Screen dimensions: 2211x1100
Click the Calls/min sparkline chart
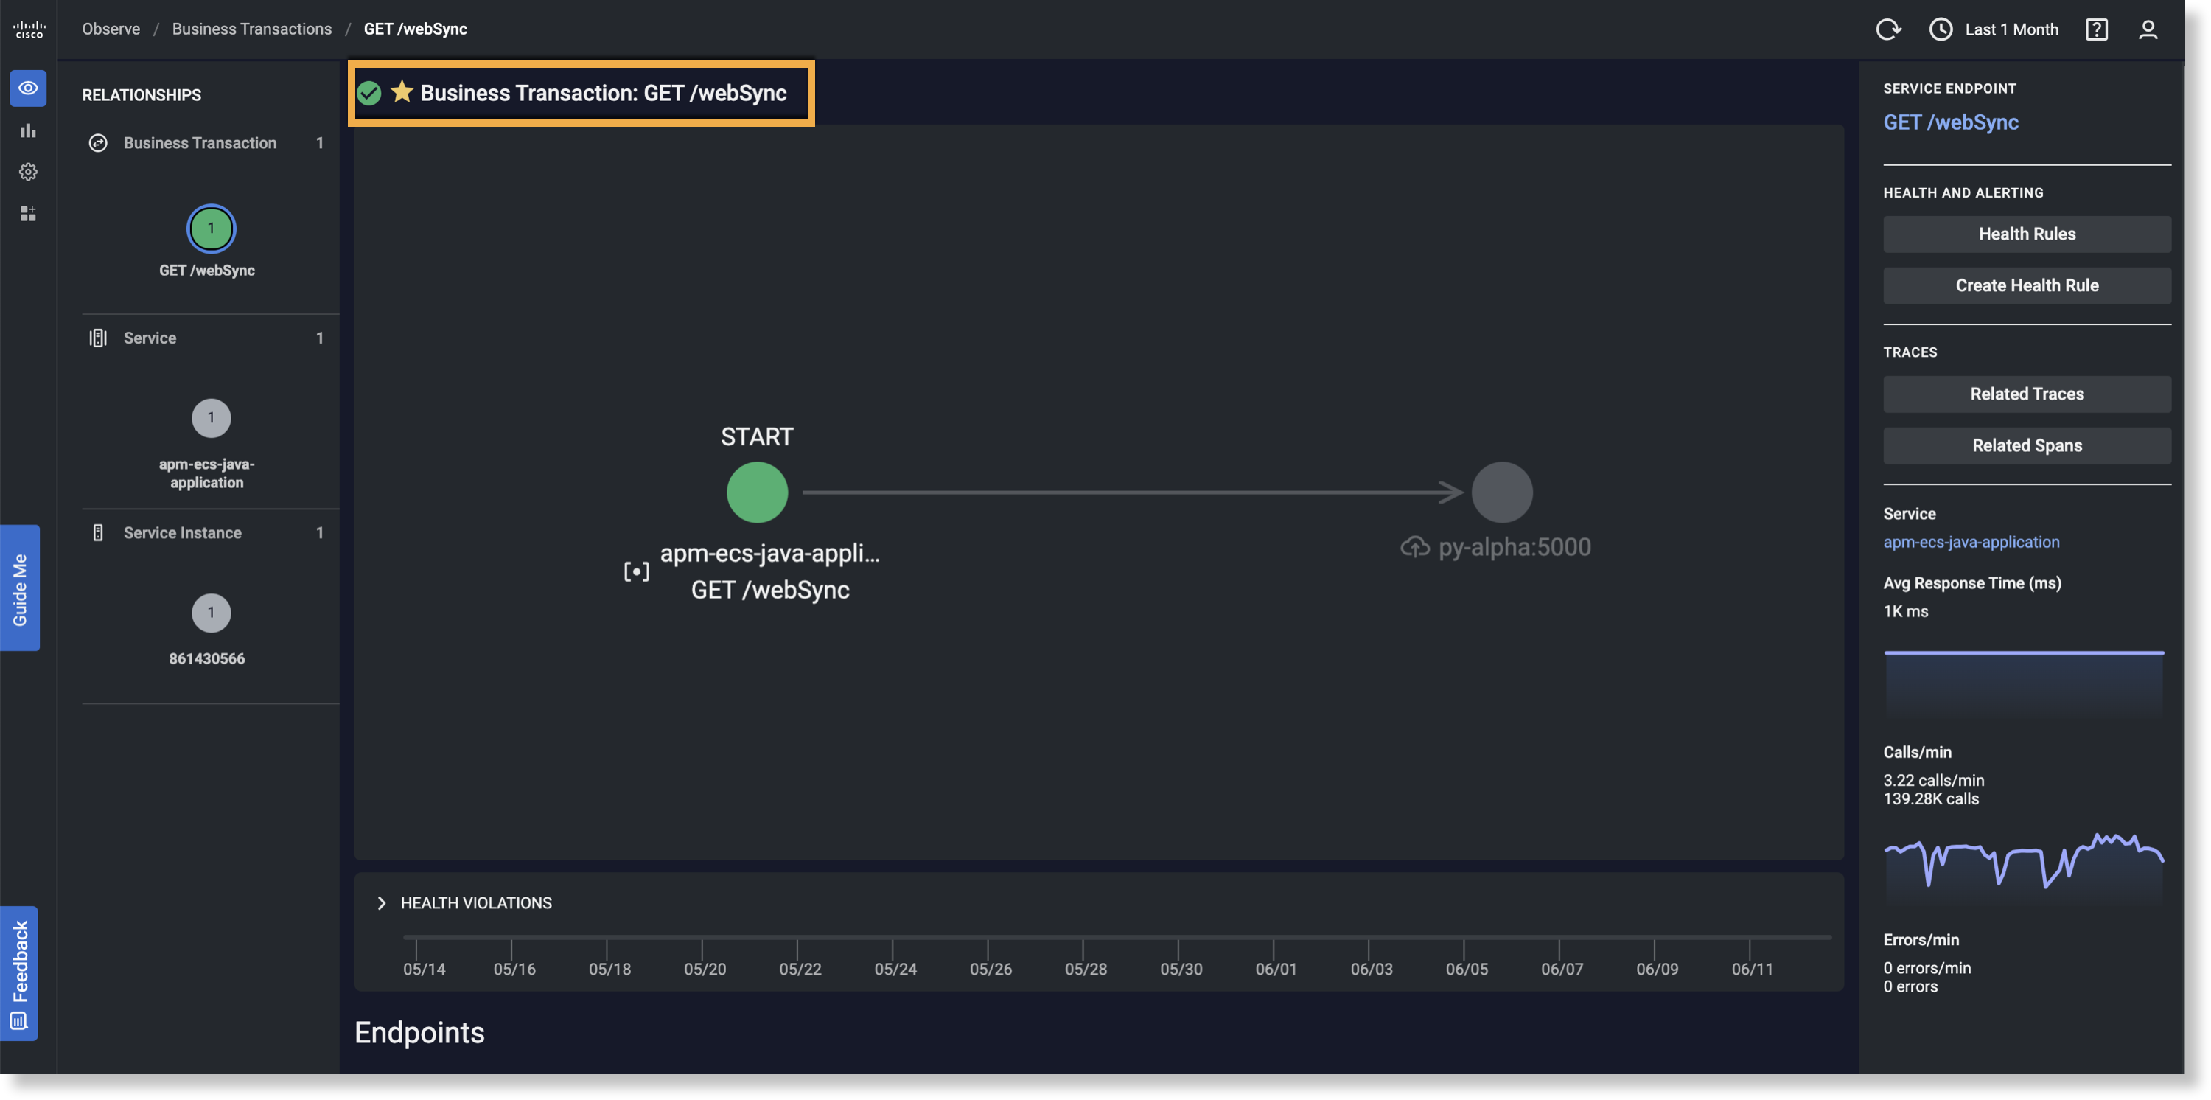[2024, 866]
